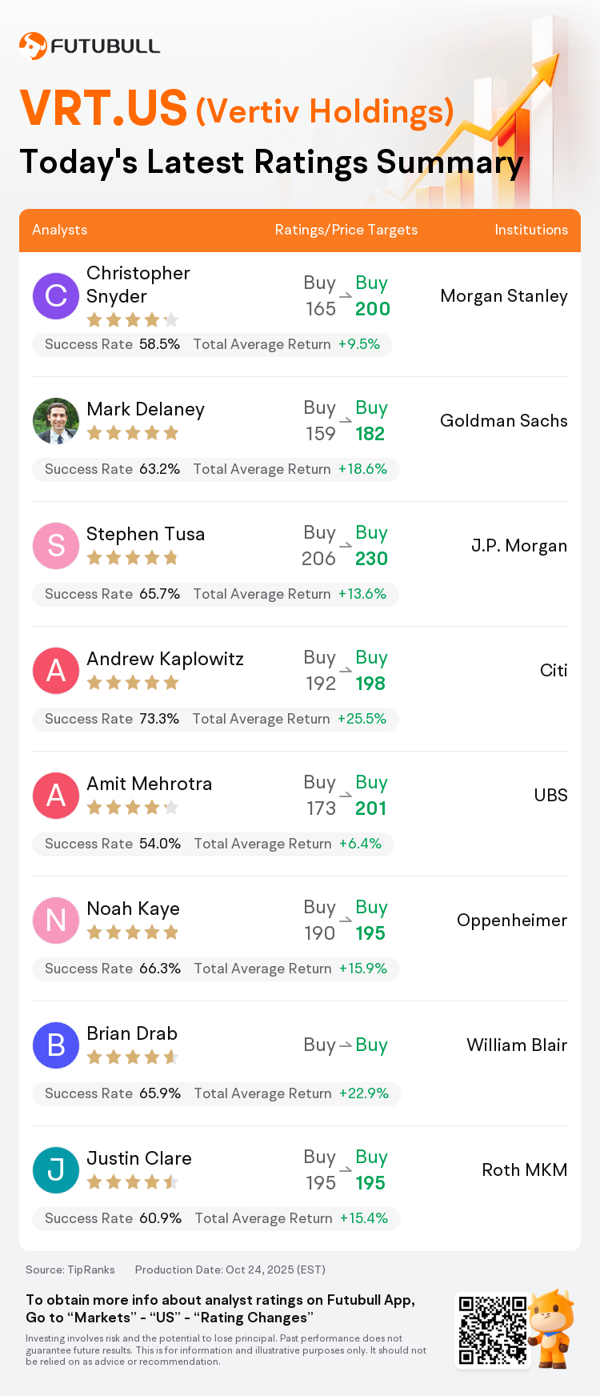Click Justin Clare's teal J avatar
600x1396 pixels.
point(56,1169)
